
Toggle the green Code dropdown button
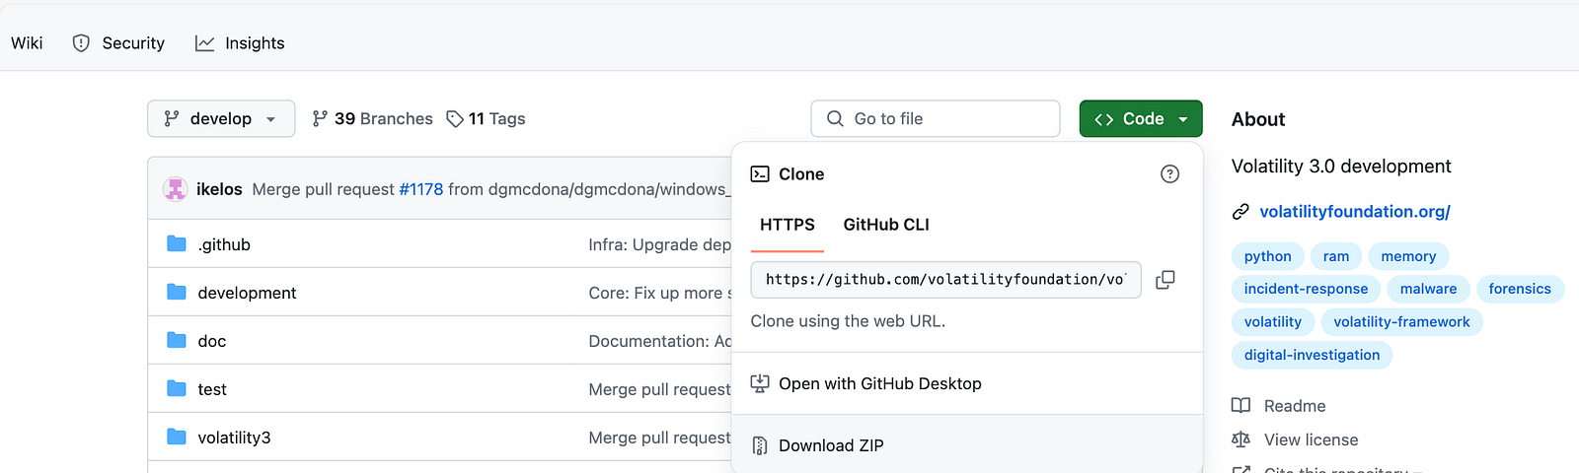[x=1141, y=118]
